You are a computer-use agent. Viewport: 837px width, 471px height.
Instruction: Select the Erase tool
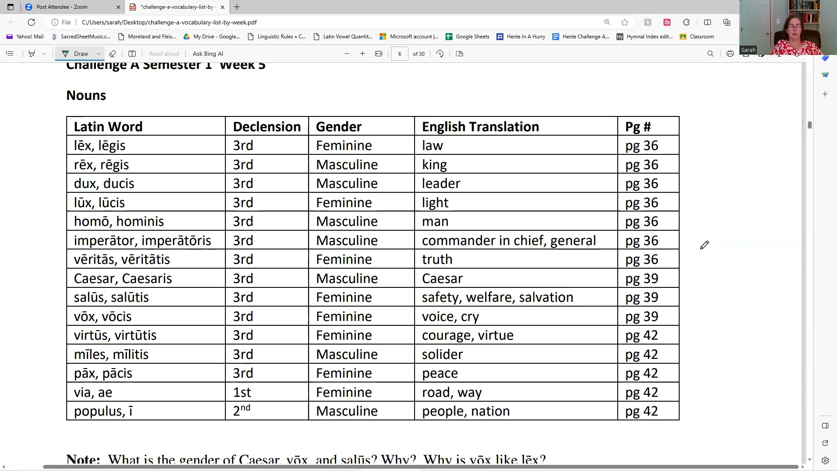(112, 54)
